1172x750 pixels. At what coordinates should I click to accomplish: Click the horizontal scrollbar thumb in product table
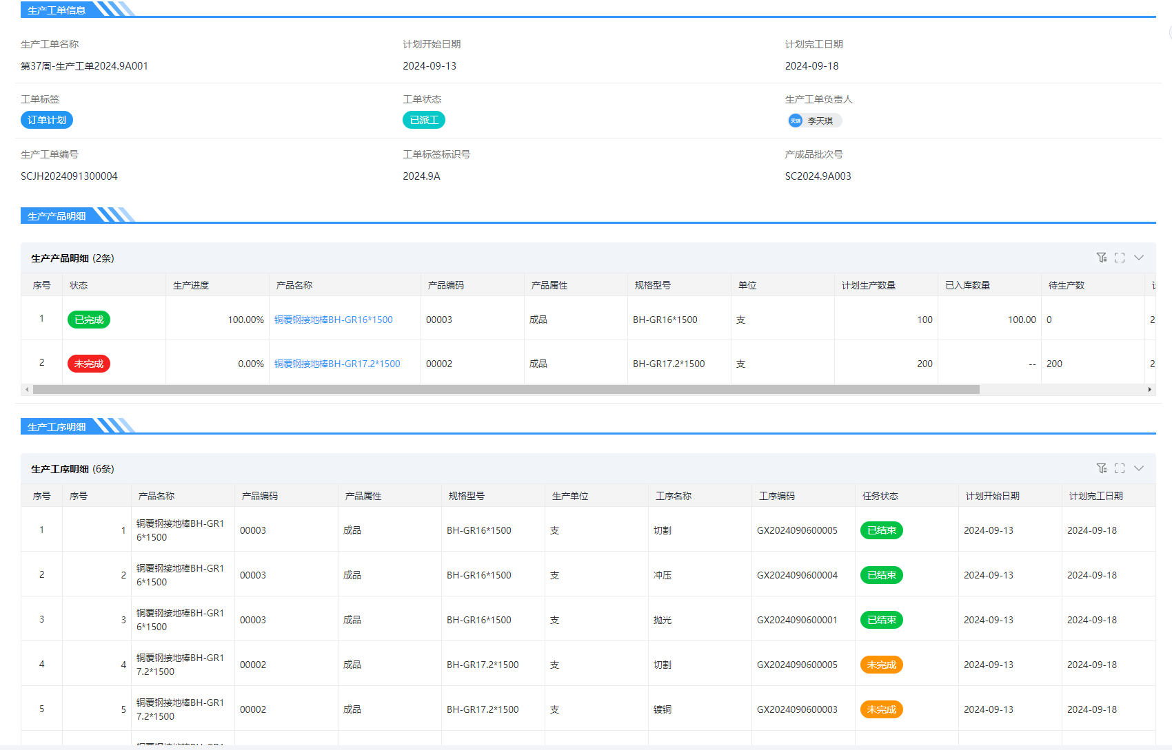[x=506, y=390]
